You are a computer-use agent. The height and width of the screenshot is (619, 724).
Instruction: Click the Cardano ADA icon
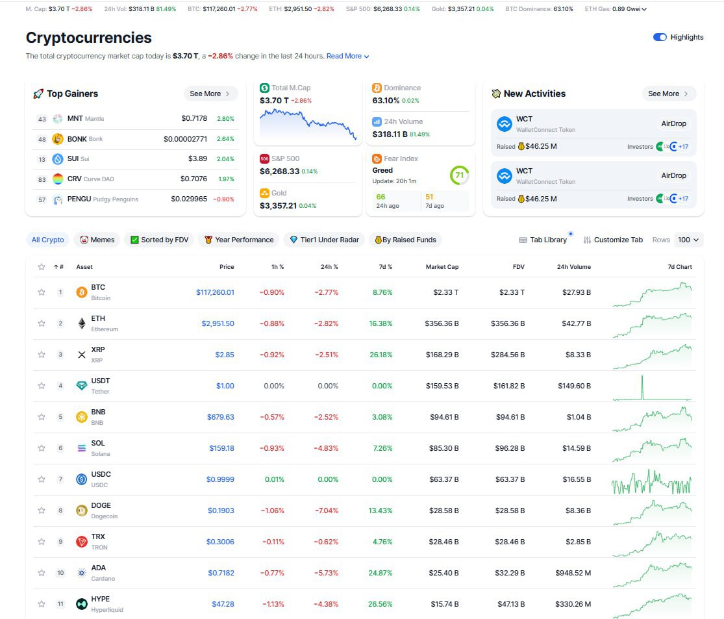(x=82, y=573)
